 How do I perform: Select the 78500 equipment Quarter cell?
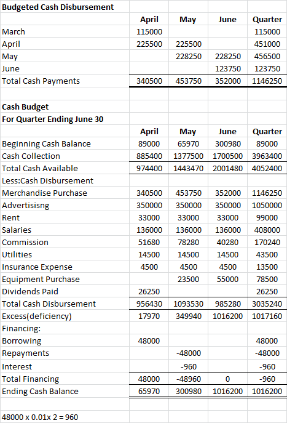(x=267, y=279)
